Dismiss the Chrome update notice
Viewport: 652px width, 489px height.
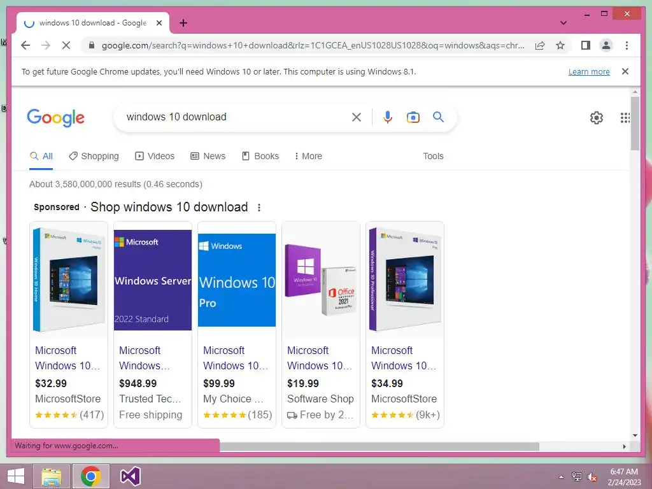pos(625,71)
